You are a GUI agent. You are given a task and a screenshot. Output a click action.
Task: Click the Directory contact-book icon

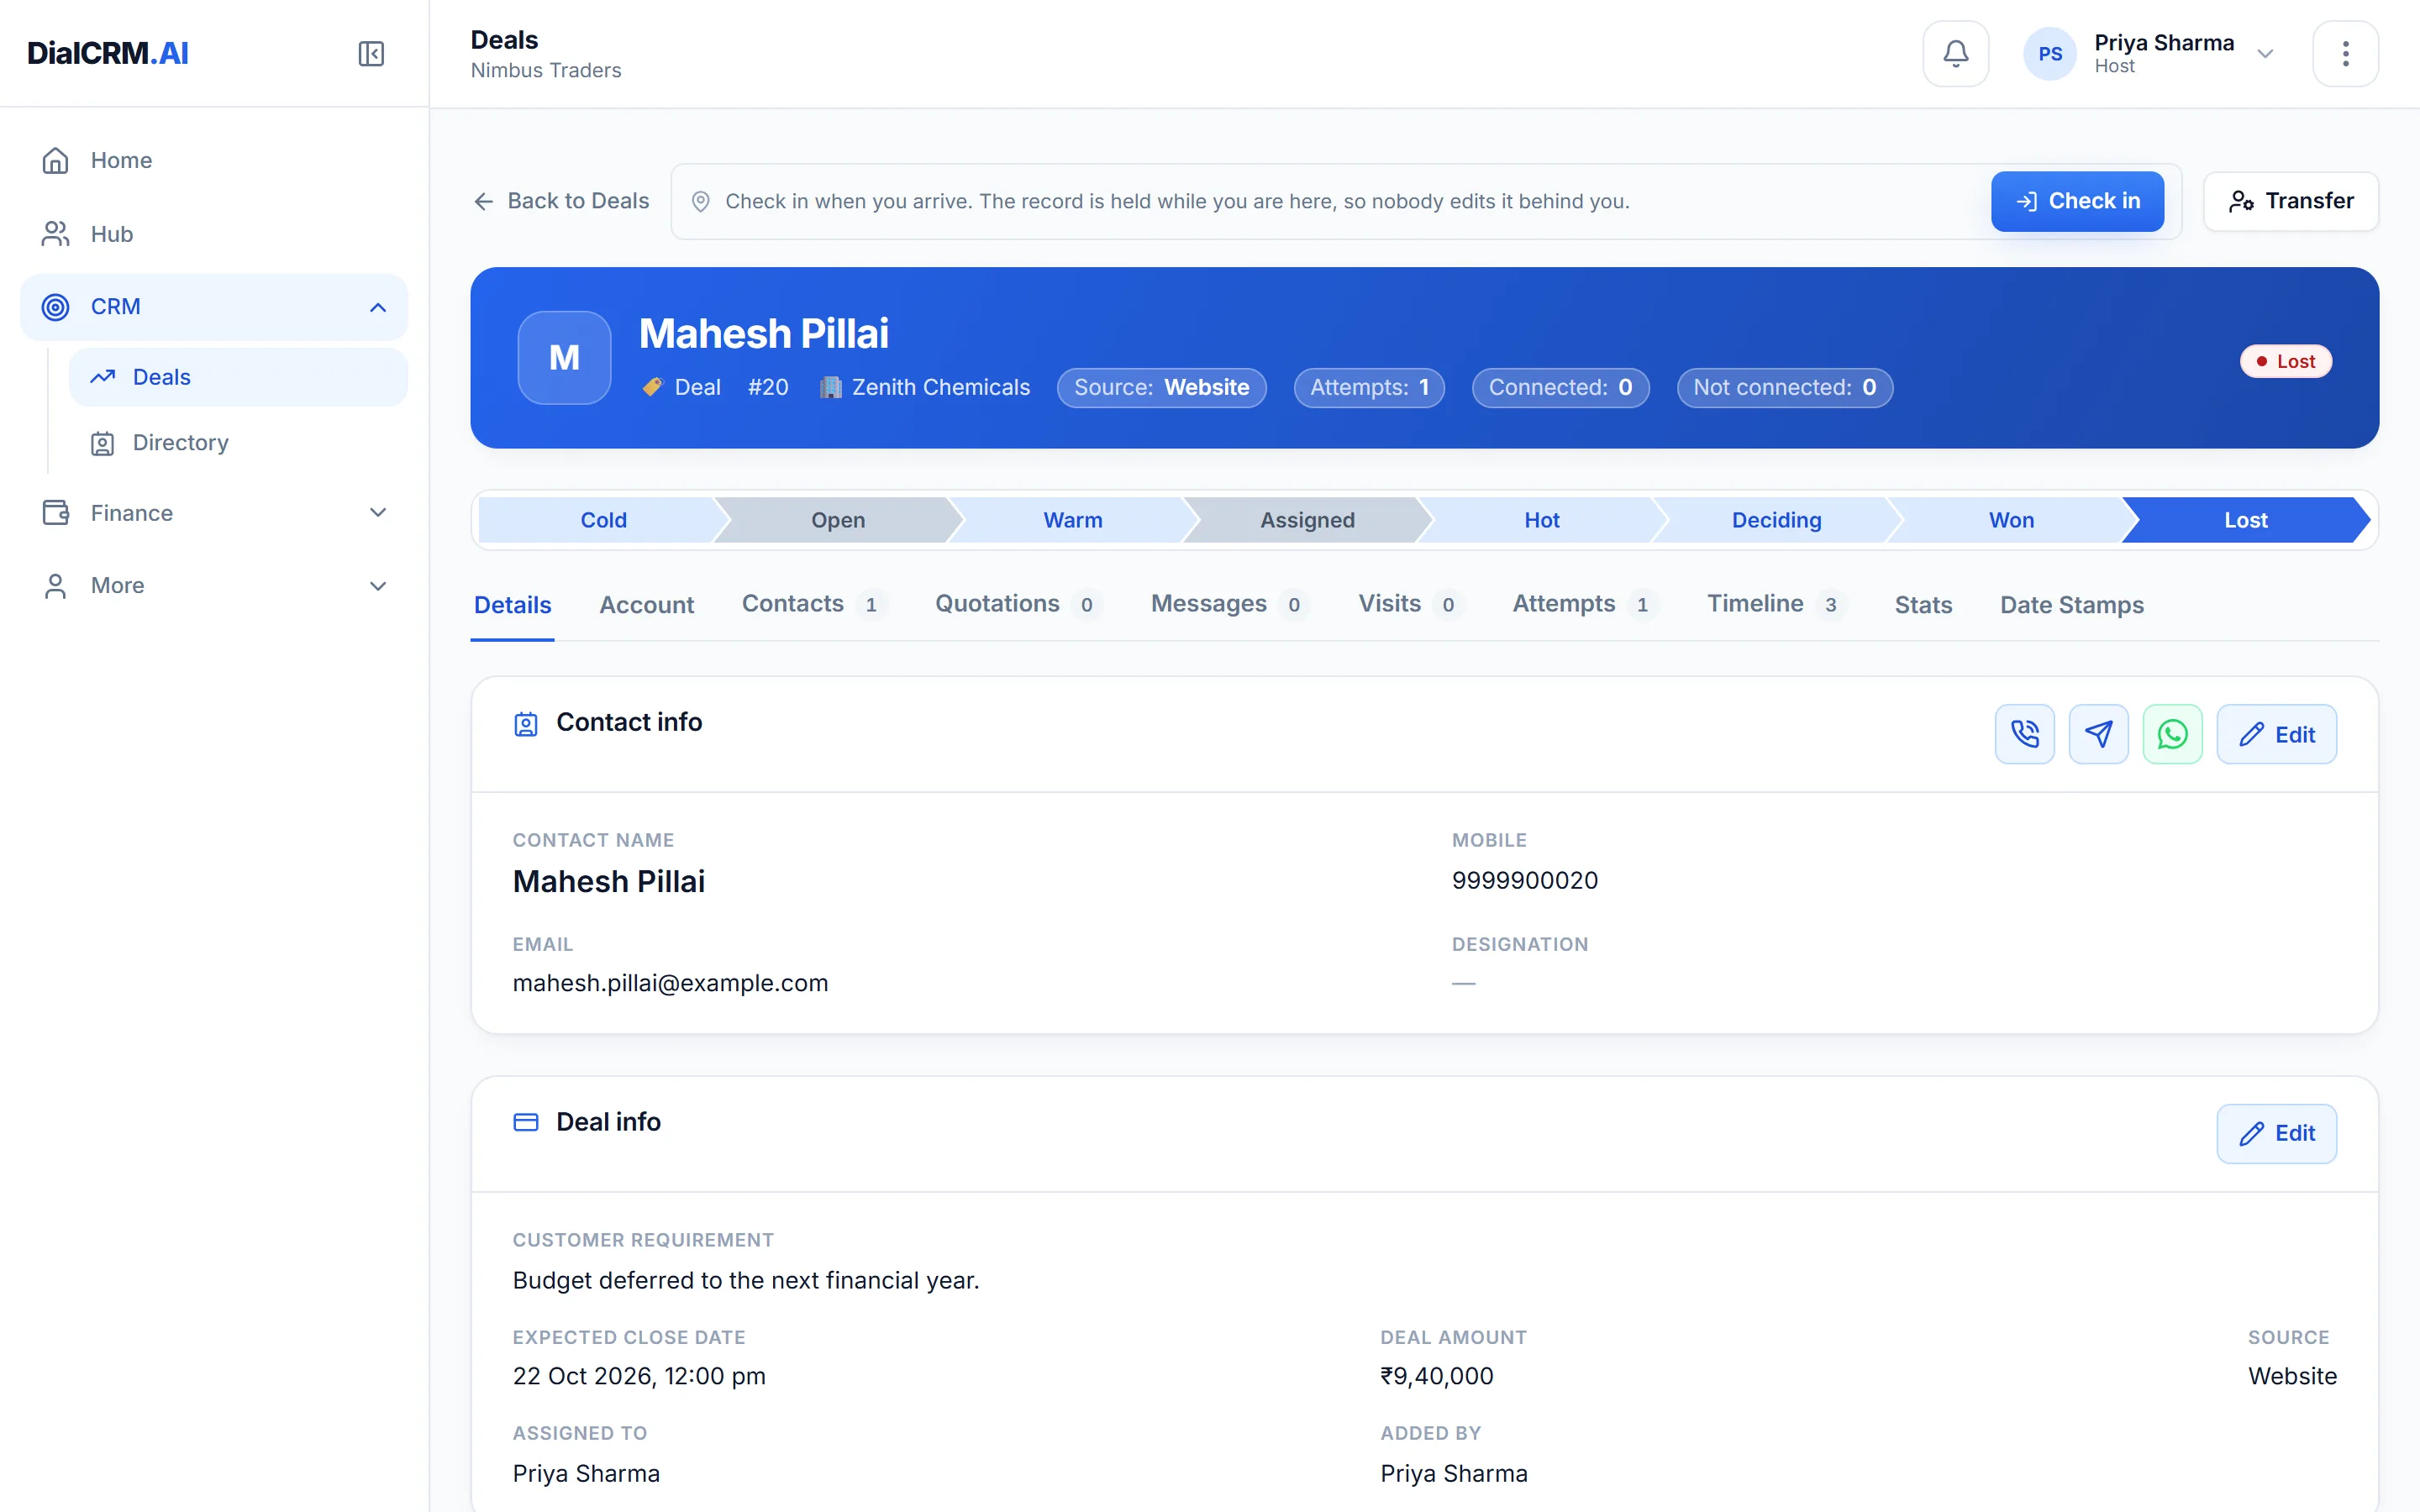tap(102, 443)
